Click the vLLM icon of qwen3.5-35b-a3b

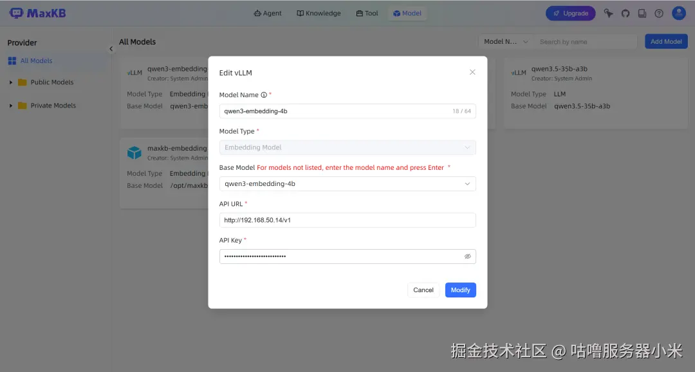[x=518, y=73]
